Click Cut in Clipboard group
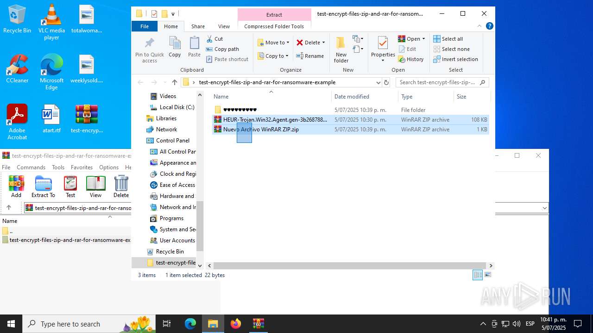 click(x=214, y=39)
